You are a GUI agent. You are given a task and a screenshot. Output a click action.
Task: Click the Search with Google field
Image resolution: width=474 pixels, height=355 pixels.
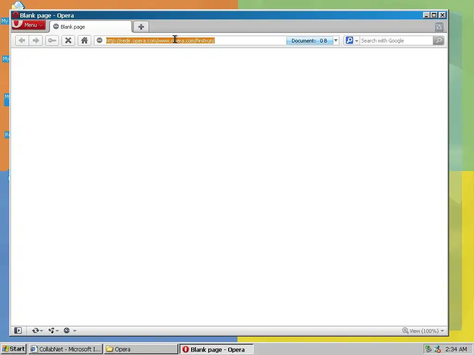(x=396, y=41)
